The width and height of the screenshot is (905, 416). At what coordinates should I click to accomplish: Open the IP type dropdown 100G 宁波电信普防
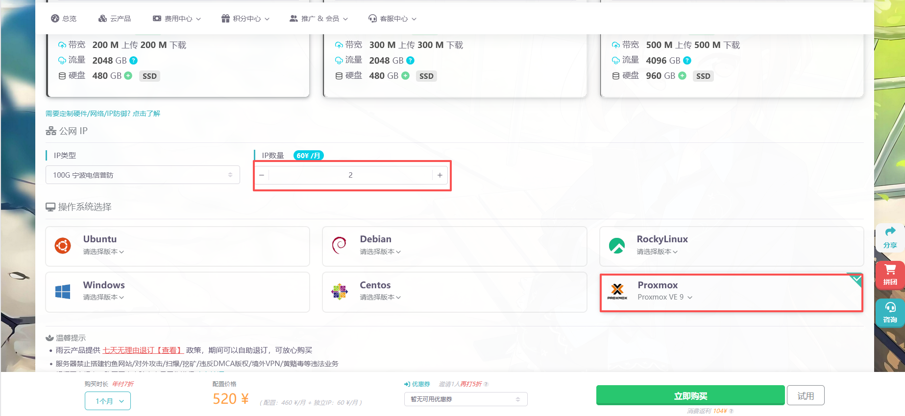click(x=142, y=175)
